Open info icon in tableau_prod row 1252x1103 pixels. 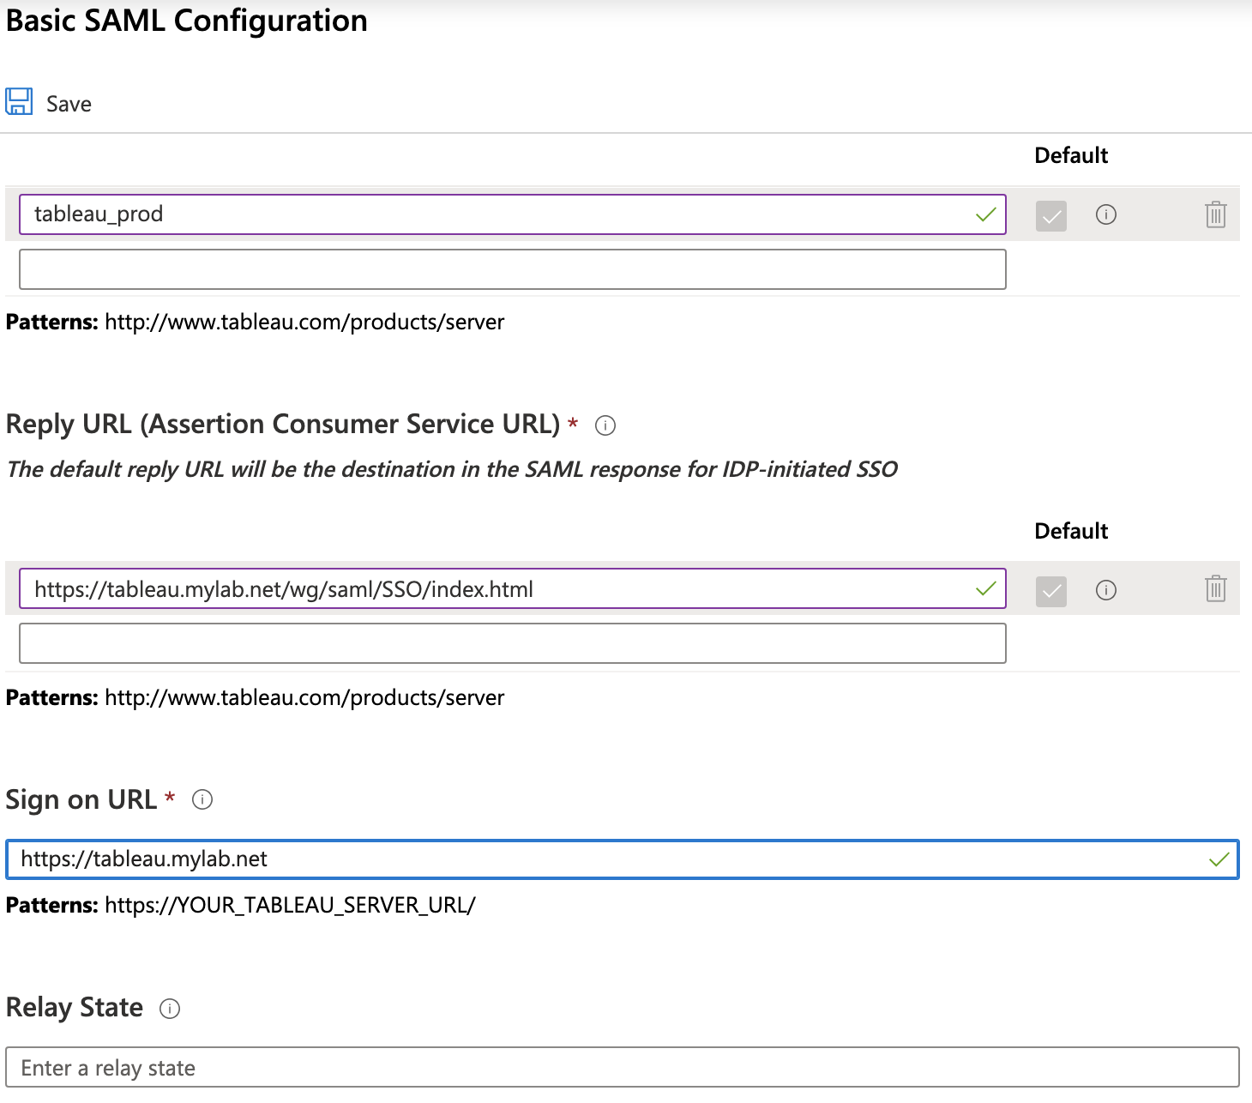(x=1106, y=214)
